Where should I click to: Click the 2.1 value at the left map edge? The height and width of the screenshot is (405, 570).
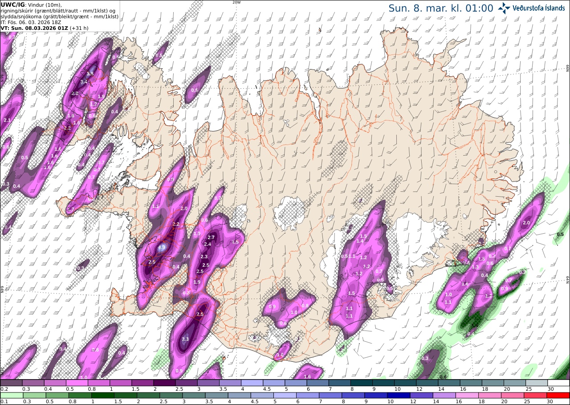click(7, 120)
